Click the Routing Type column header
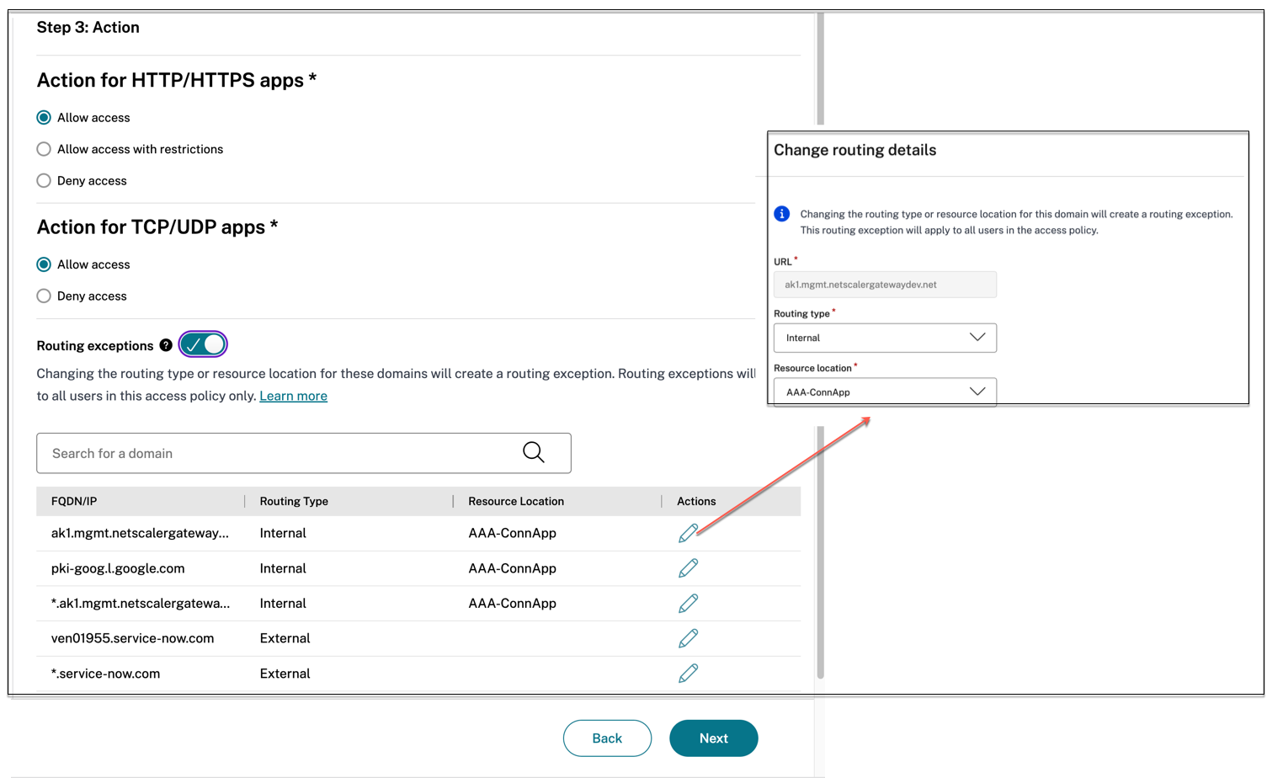Image resolution: width=1267 pixels, height=778 pixels. tap(294, 501)
